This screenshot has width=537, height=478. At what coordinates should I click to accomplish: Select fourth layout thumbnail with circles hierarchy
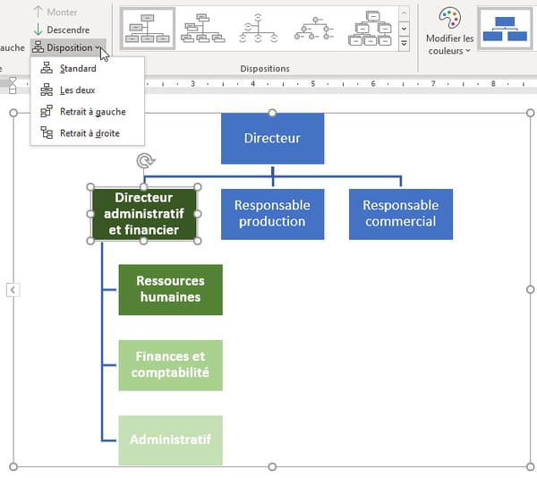(x=314, y=29)
